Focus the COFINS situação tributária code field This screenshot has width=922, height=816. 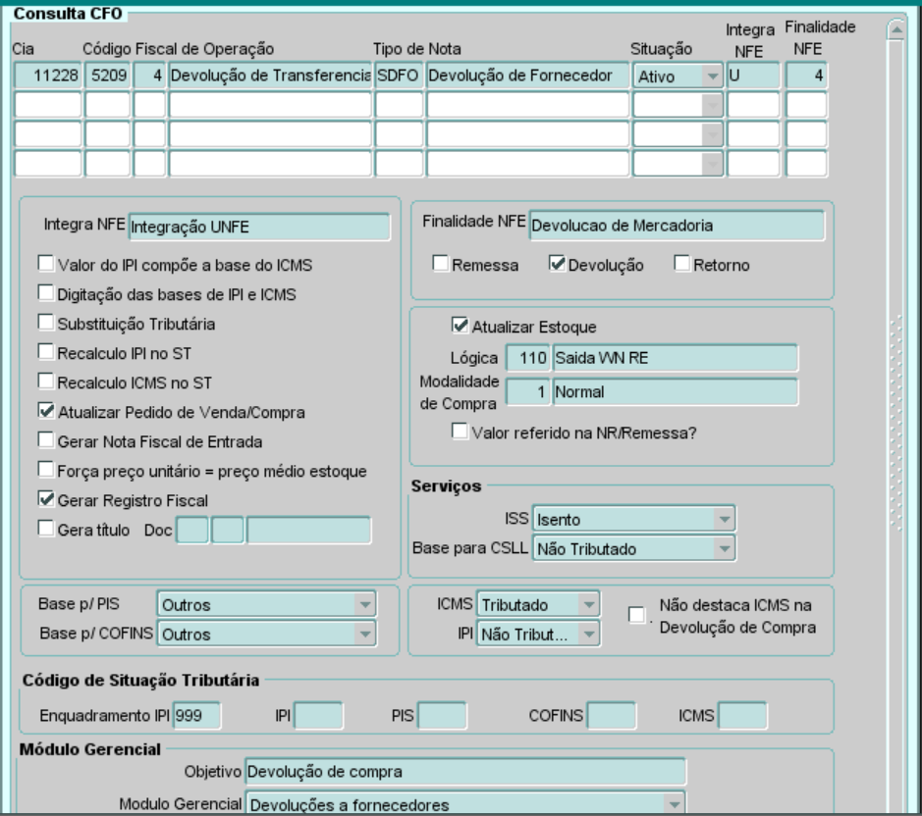click(612, 716)
